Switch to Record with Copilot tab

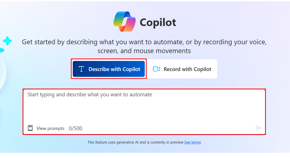tap(182, 69)
